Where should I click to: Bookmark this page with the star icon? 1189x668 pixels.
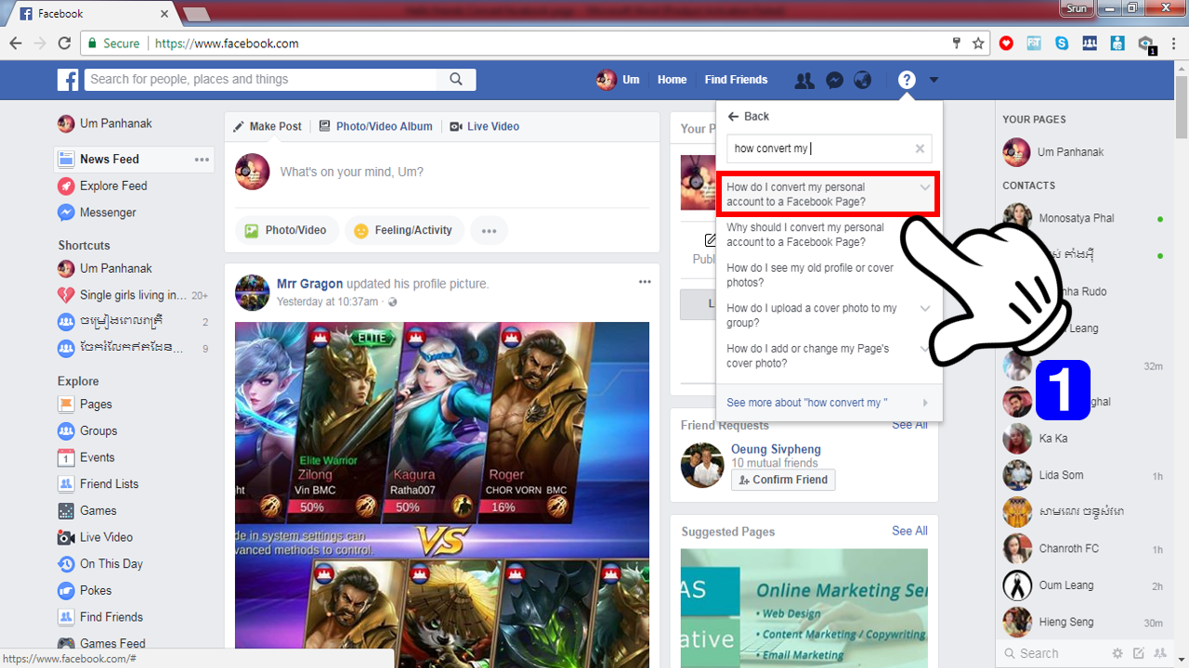click(x=978, y=44)
